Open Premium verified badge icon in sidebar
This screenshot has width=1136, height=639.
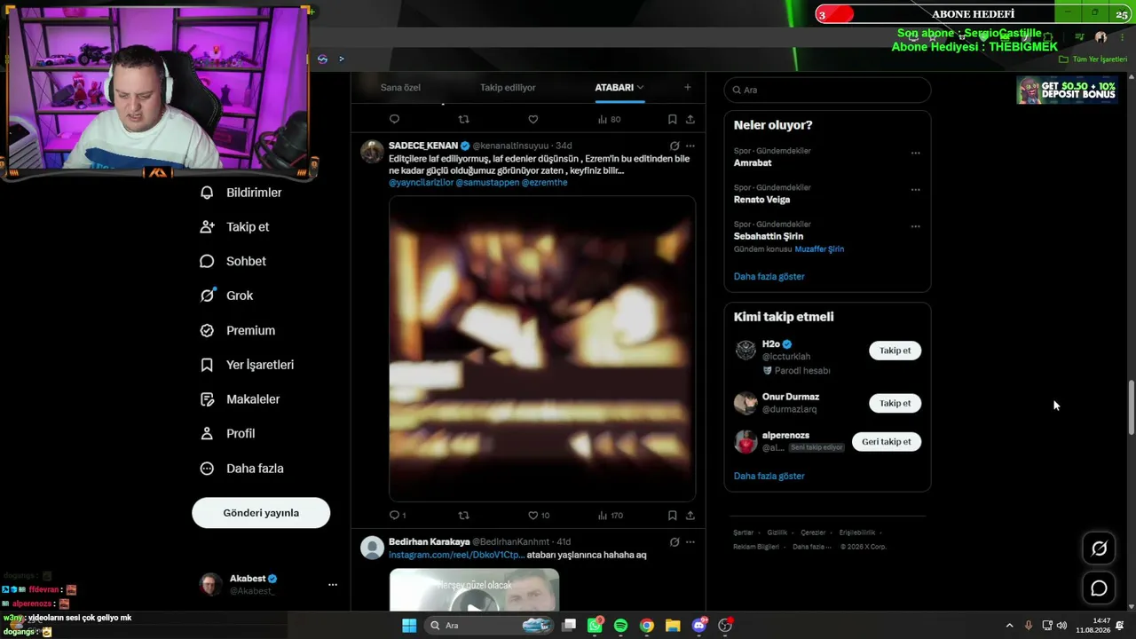click(207, 330)
